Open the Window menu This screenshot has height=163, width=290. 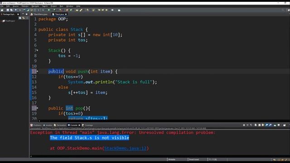pyautogui.click(x=70, y=6)
